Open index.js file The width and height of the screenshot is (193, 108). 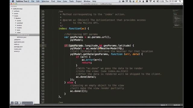pos(17,44)
